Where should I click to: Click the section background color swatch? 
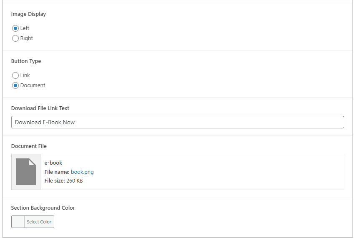18,222
